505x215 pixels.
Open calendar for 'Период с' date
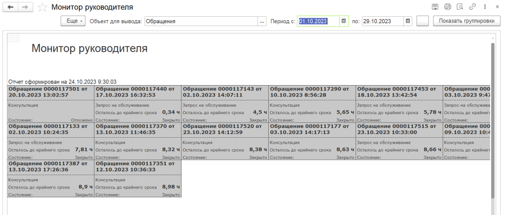pos(343,21)
